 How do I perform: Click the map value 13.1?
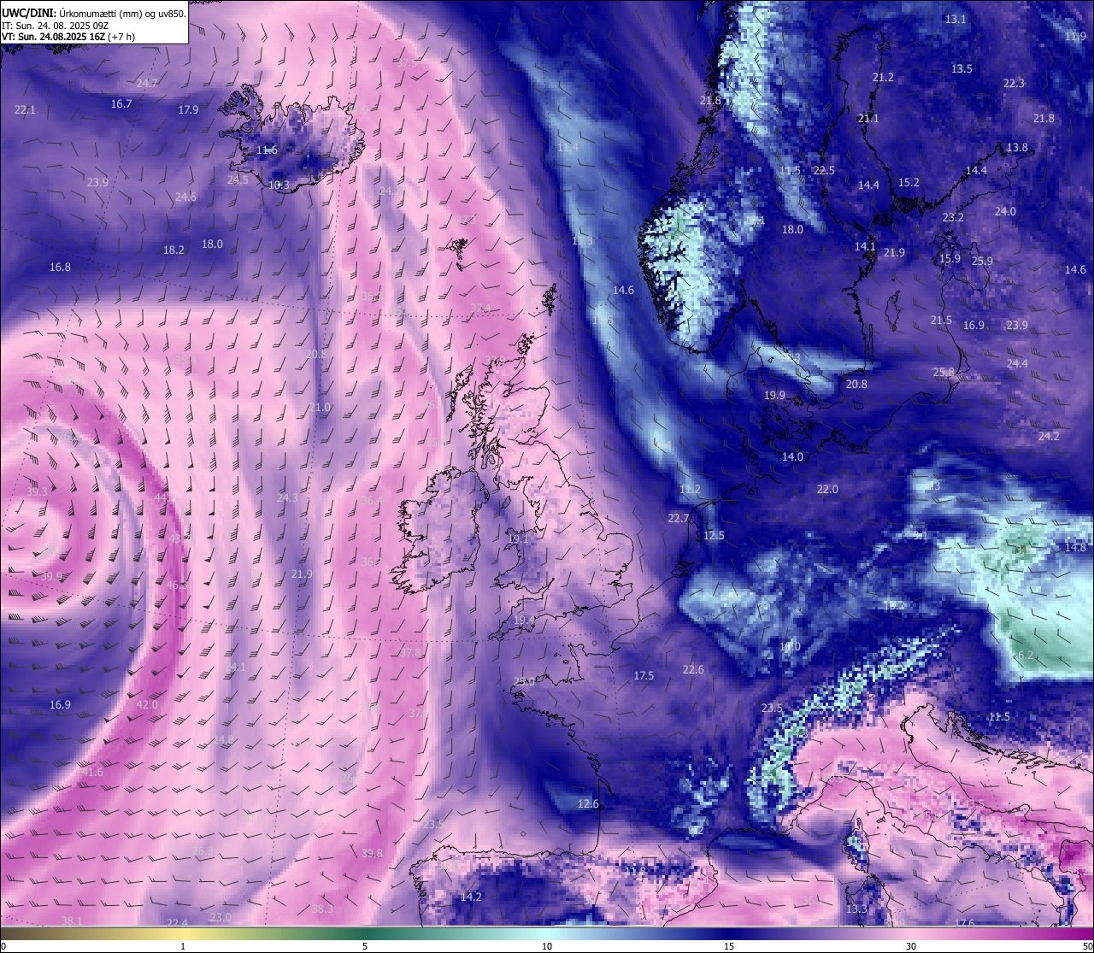956,19
